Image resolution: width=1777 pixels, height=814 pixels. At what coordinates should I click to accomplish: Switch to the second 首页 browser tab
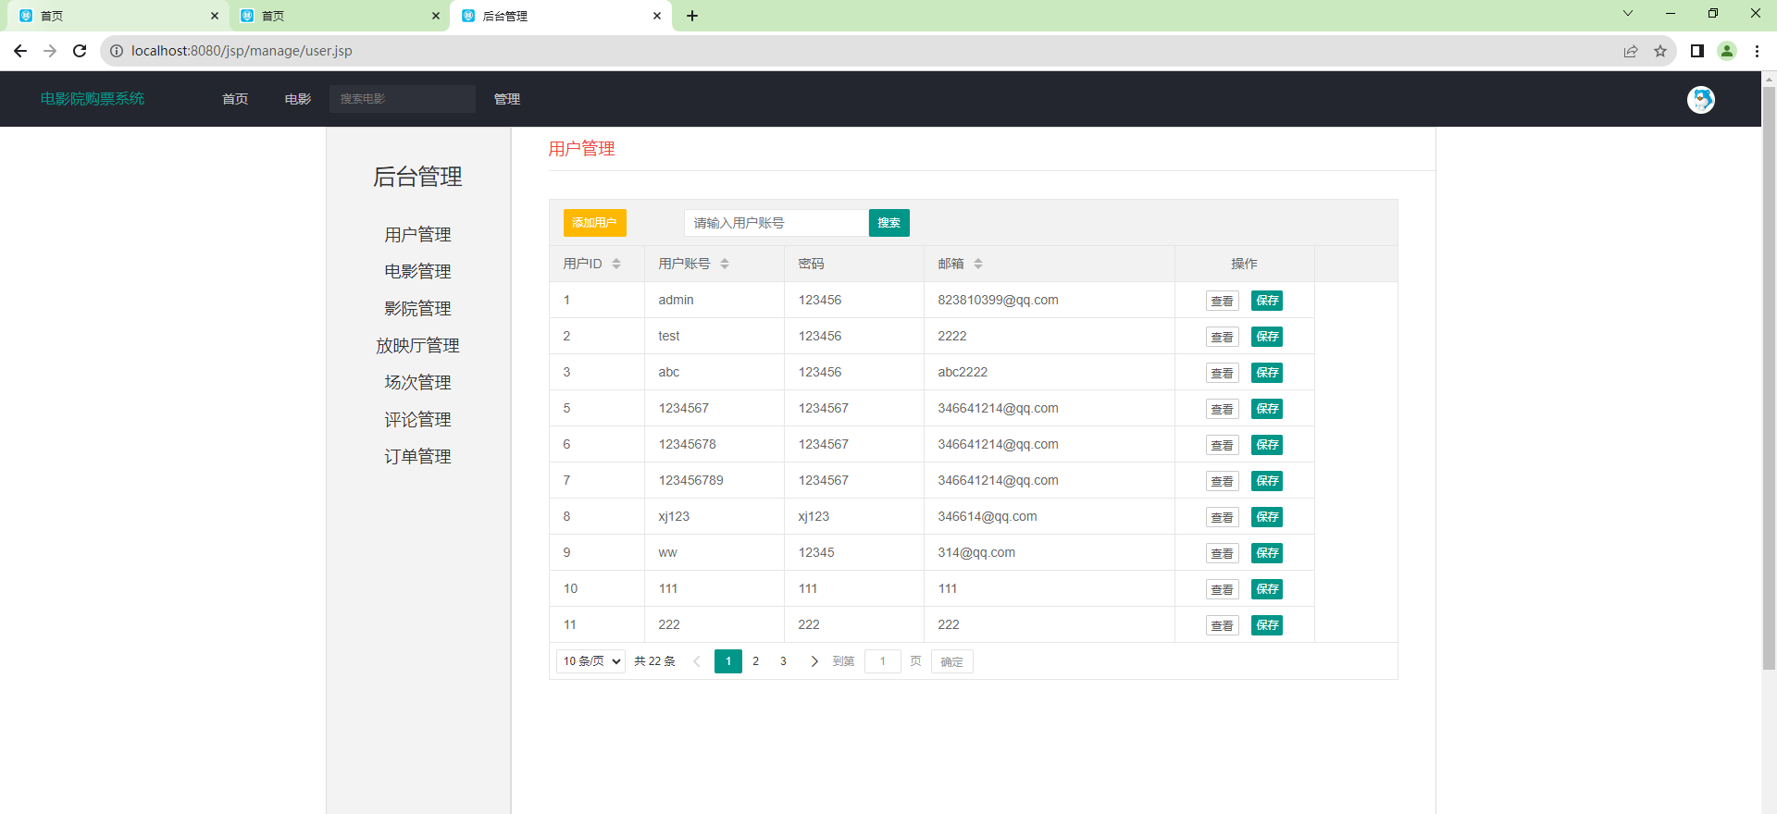(x=338, y=16)
